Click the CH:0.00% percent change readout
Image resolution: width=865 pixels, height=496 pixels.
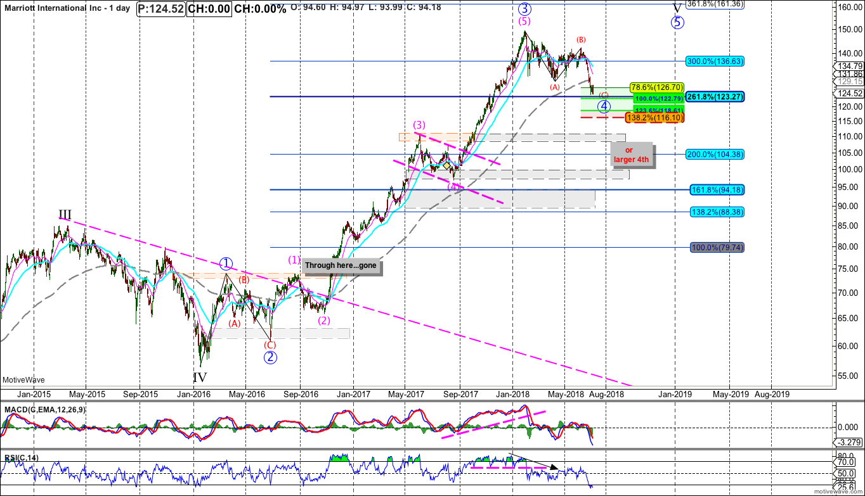click(260, 10)
